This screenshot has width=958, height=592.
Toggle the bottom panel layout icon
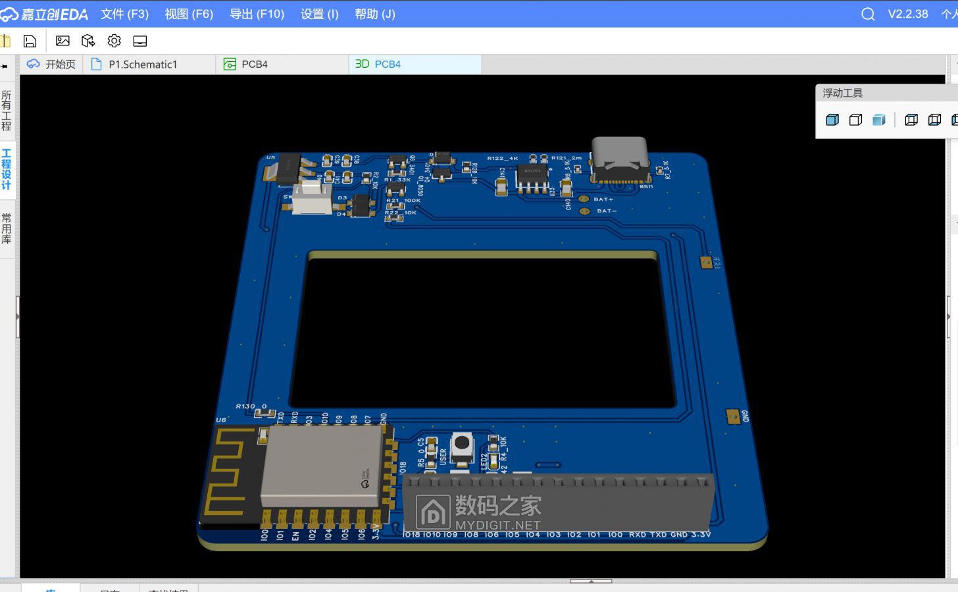(x=140, y=41)
